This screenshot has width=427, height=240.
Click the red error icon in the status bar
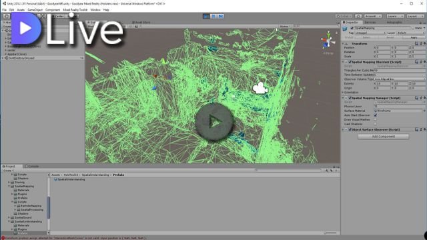(x=3, y=238)
